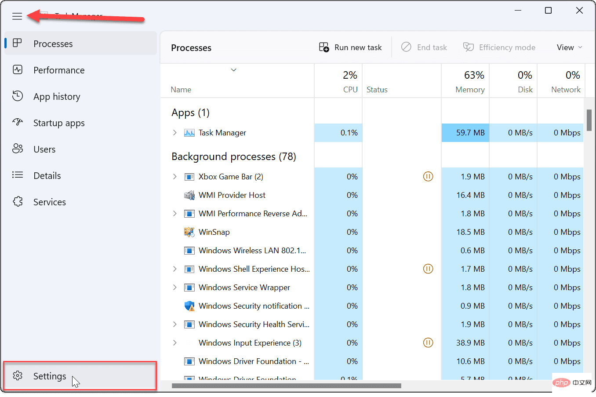Sort by the Network column header
The width and height of the screenshot is (596, 397).
pos(561,81)
